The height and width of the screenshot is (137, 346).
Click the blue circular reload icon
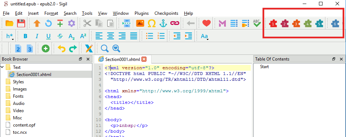(x=48, y=23)
